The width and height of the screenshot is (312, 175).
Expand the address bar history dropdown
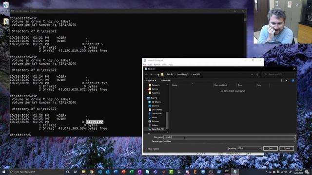coord(252,74)
